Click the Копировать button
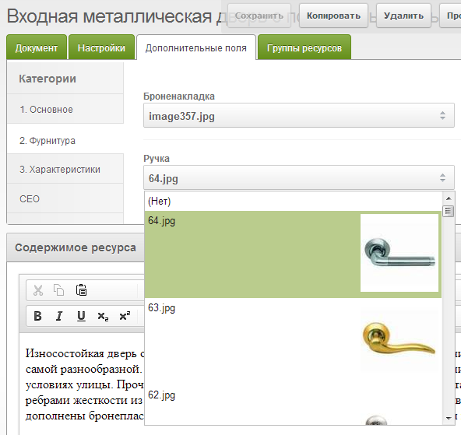This screenshot has width=461, height=435. pos(333,16)
